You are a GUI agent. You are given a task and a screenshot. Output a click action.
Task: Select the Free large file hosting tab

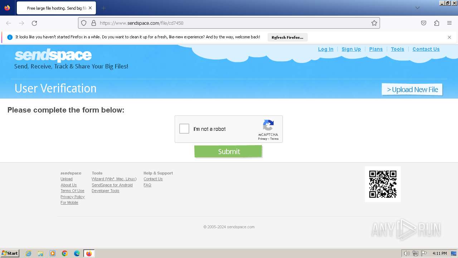tap(56, 8)
